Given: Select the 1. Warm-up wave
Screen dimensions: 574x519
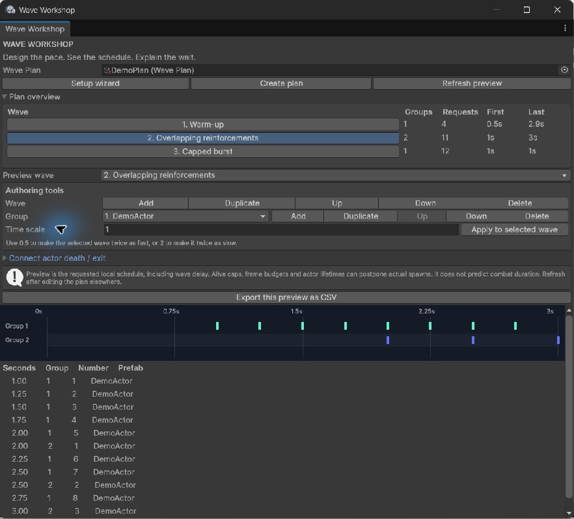Looking at the screenshot, I should [x=203, y=124].
